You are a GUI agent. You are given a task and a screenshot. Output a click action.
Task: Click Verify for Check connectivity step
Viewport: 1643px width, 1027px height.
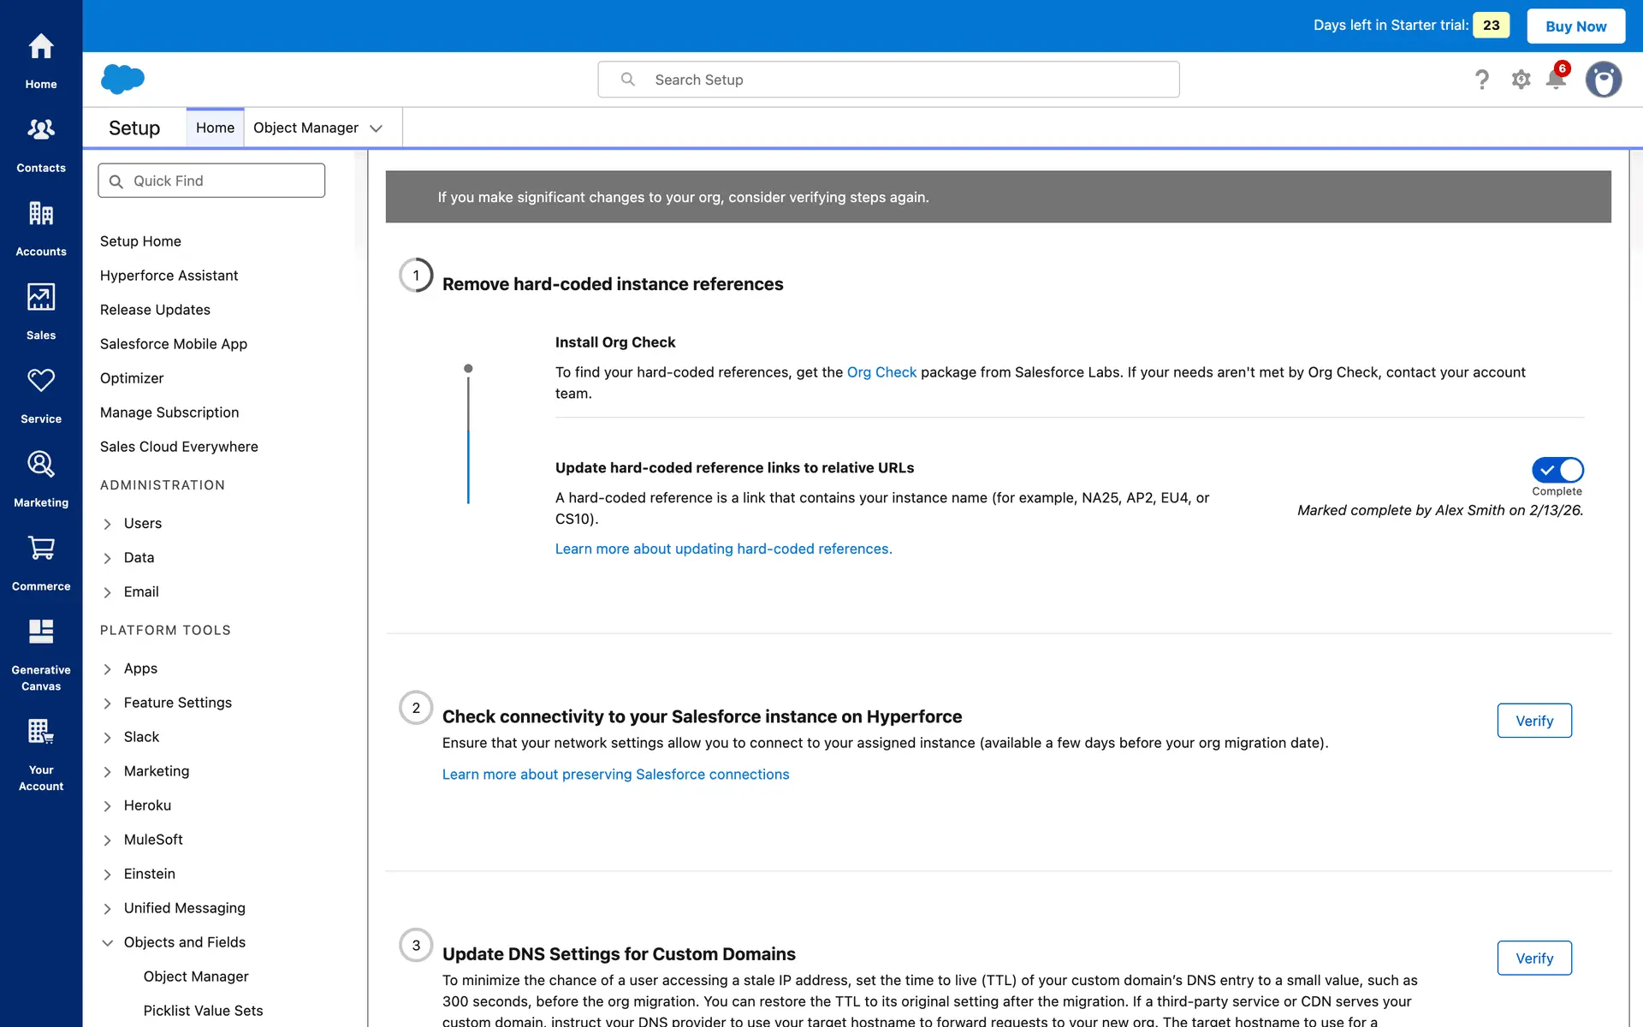(x=1533, y=721)
